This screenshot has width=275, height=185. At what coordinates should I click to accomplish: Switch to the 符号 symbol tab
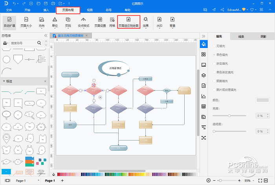109,10
